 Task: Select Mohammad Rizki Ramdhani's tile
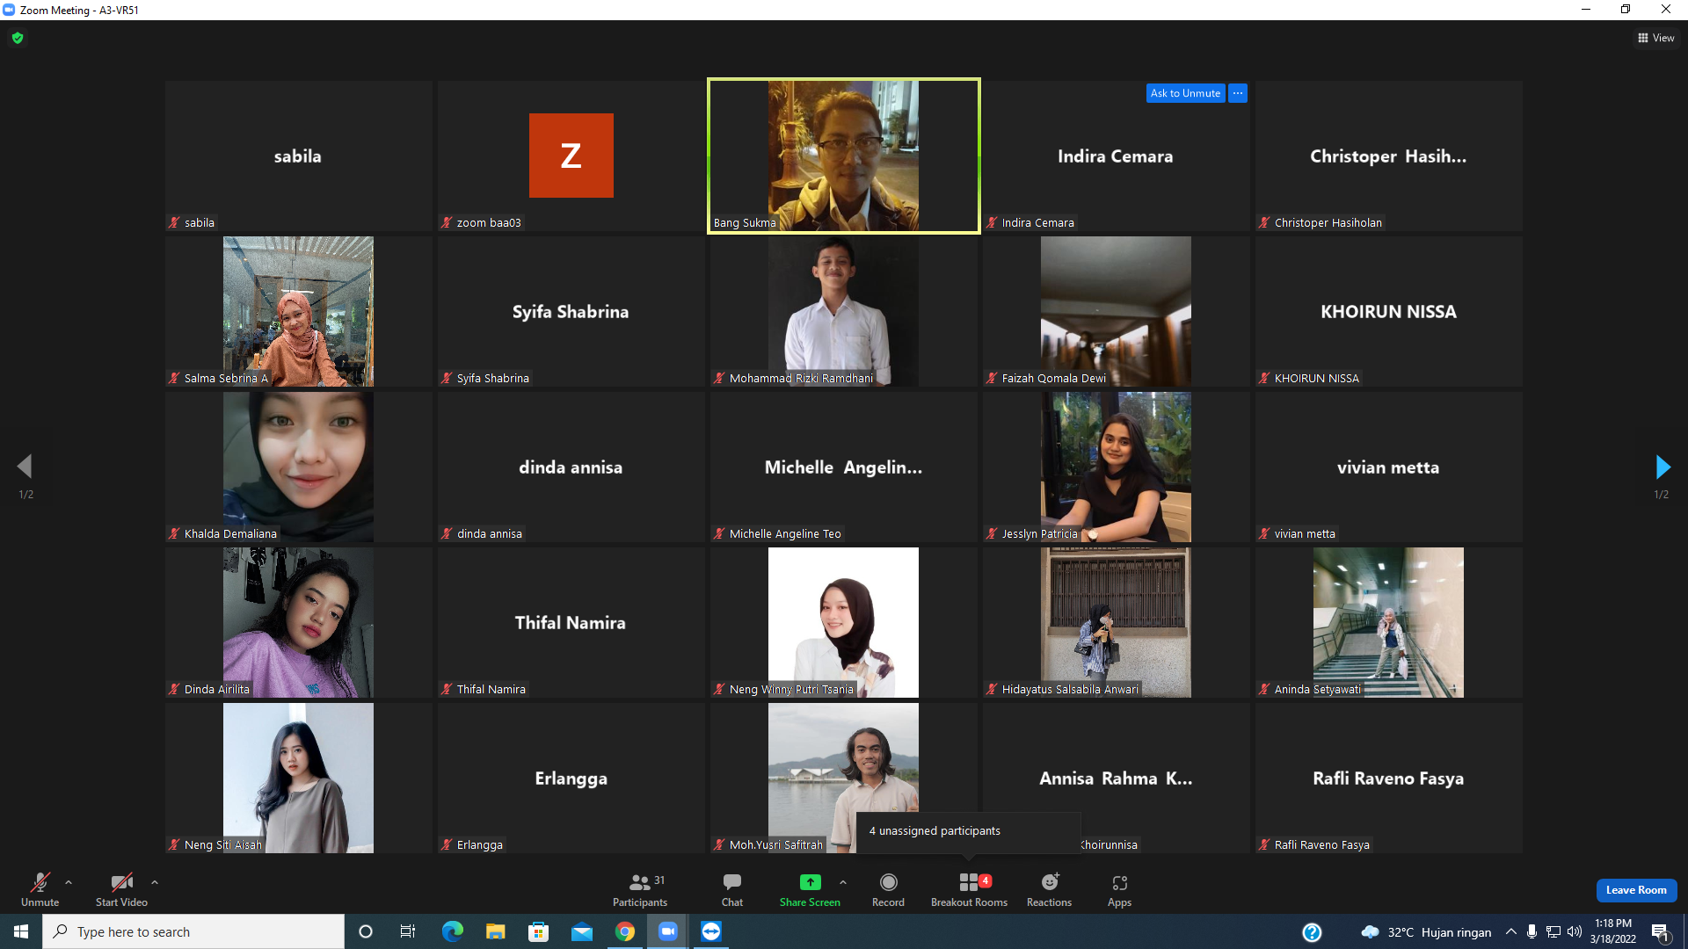click(843, 311)
